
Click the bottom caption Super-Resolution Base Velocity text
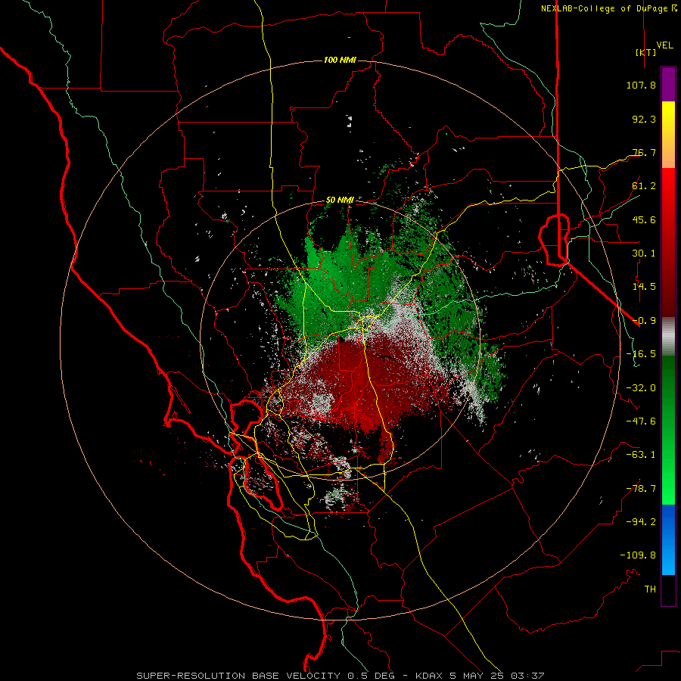[x=238, y=676]
